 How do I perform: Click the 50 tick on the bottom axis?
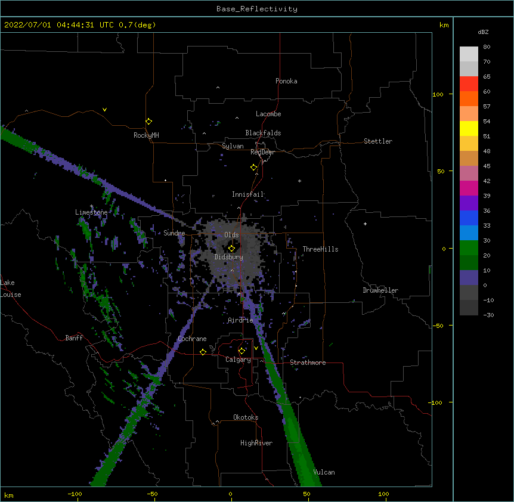click(306, 494)
